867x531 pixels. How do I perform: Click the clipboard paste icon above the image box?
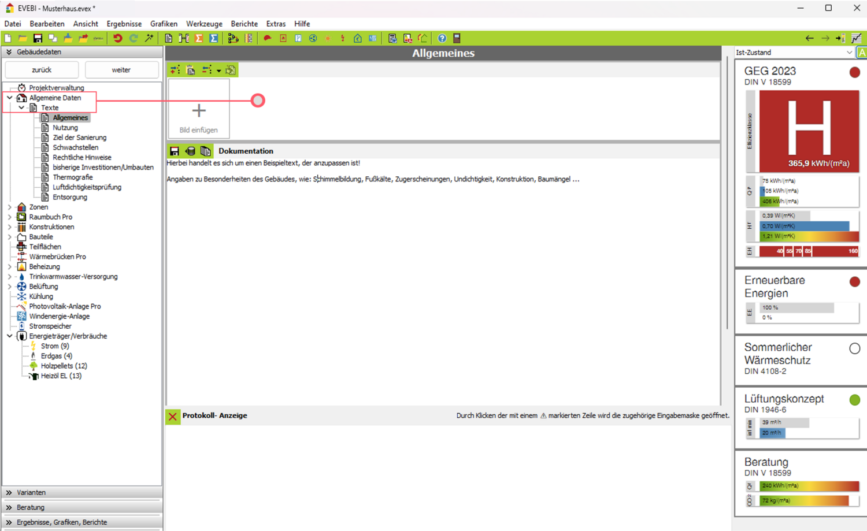coord(191,70)
